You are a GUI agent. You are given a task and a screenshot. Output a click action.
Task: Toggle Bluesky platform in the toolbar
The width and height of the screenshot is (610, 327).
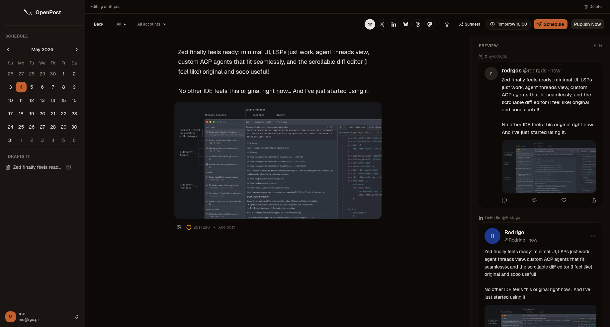pos(406,24)
